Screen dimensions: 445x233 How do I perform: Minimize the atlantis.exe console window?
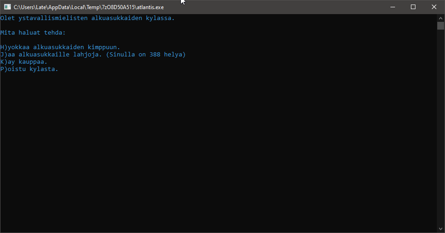click(392, 7)
